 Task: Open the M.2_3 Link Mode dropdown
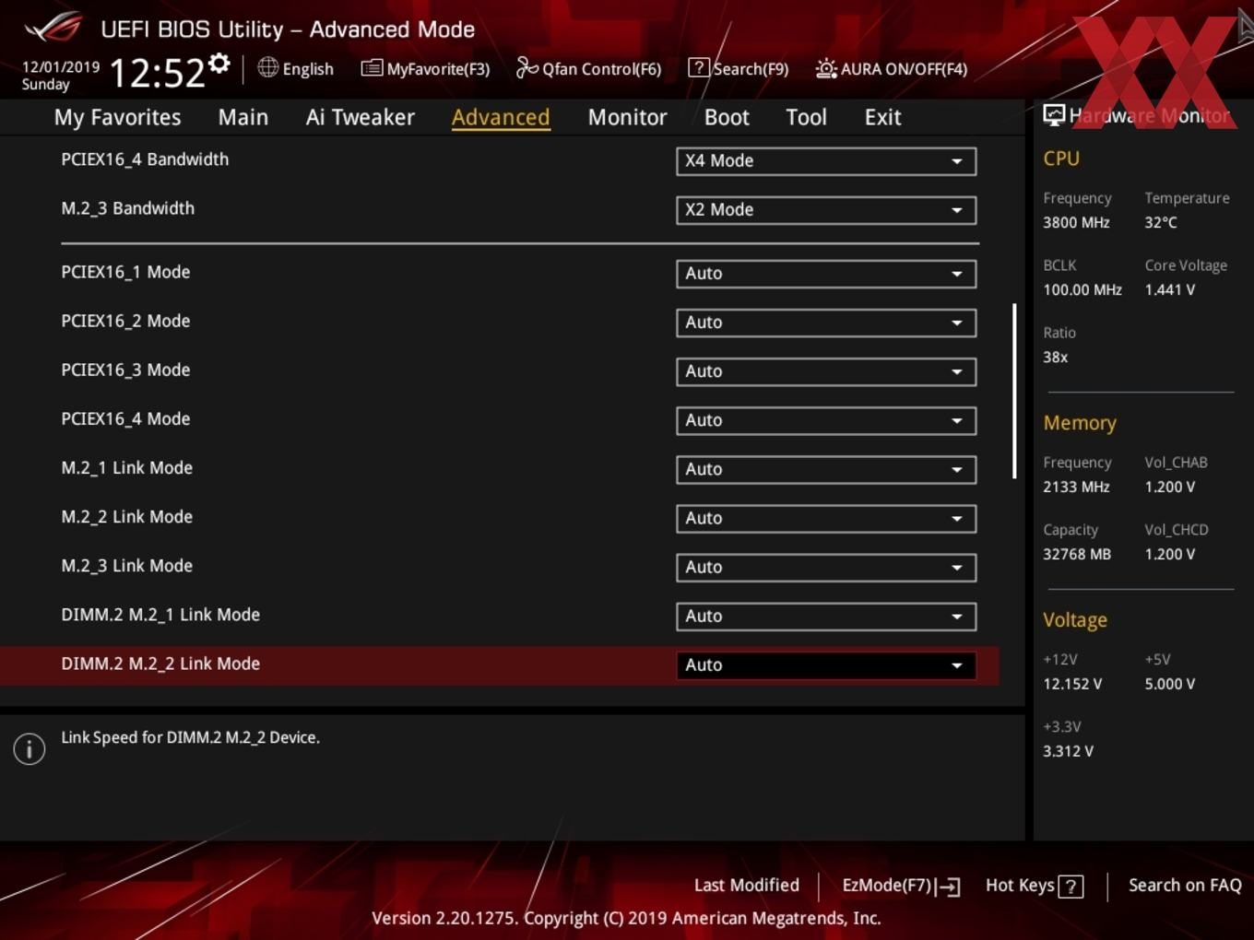pyautogui.click(x=826, y=567)
